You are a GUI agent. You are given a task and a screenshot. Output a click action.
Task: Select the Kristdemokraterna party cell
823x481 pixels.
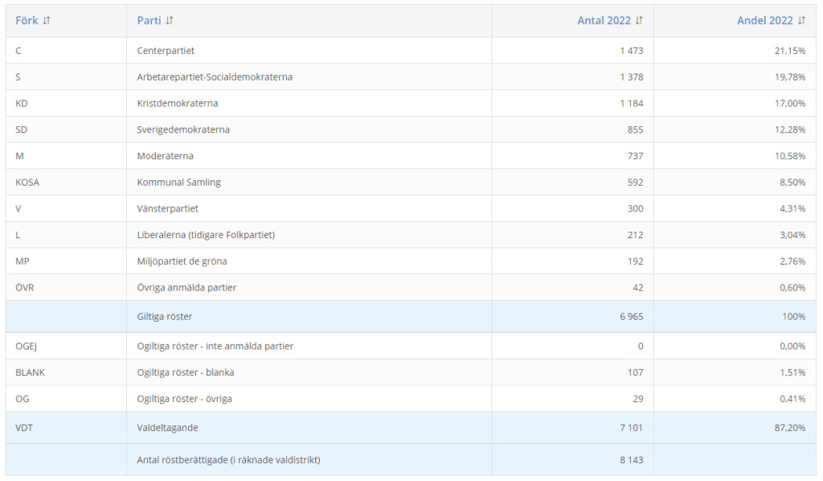coord(178,104)
